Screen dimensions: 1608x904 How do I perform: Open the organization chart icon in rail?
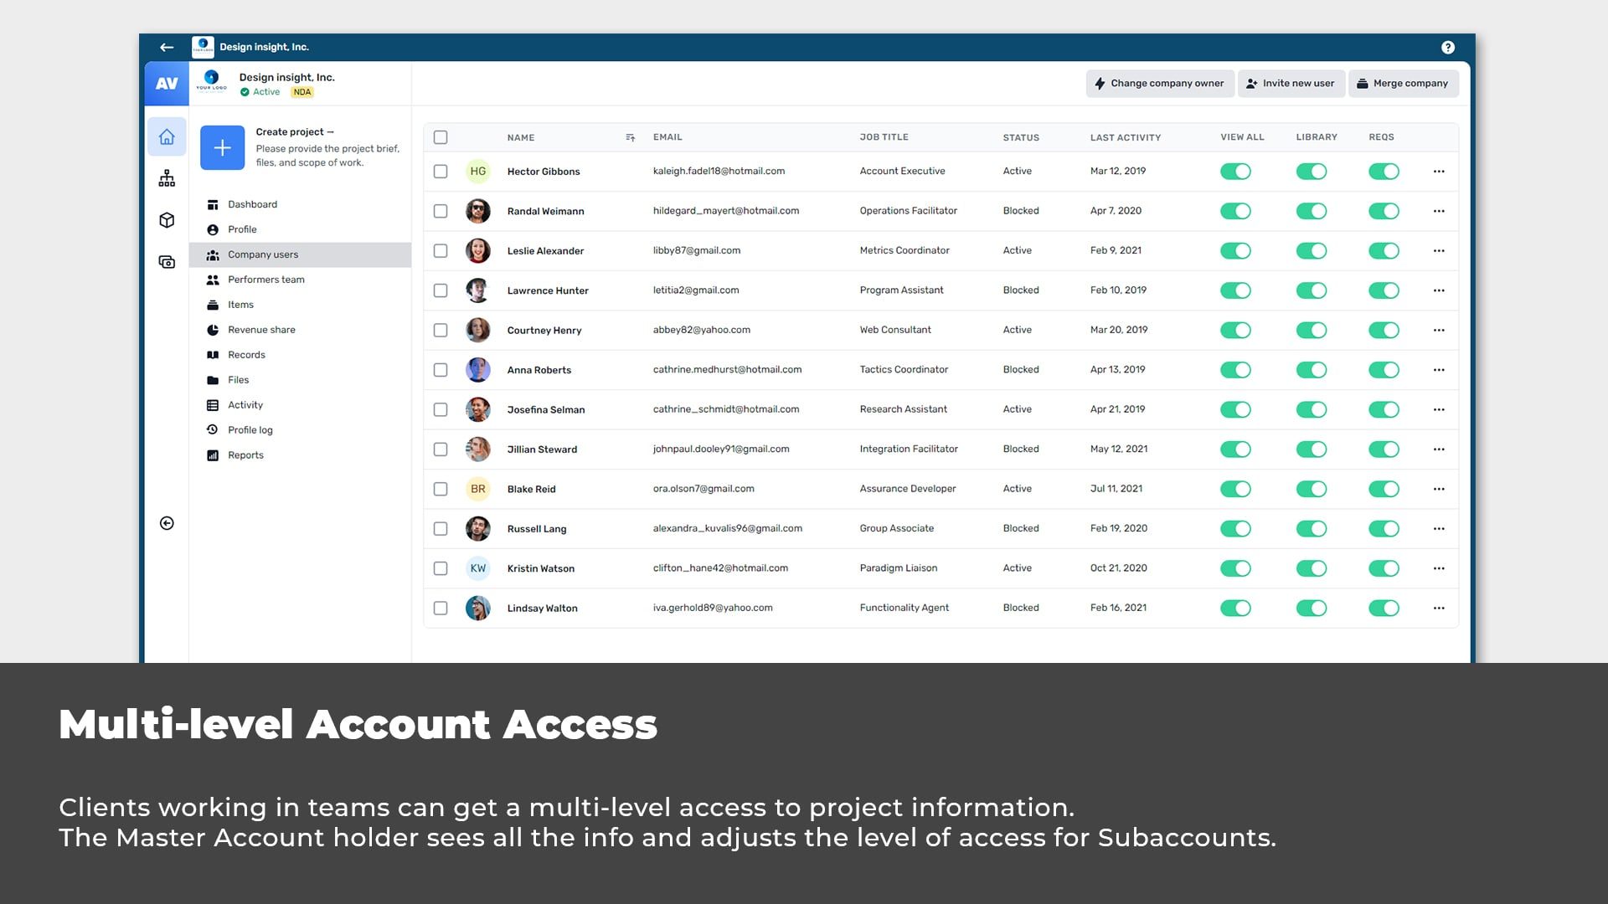click(x=167, y=178)
